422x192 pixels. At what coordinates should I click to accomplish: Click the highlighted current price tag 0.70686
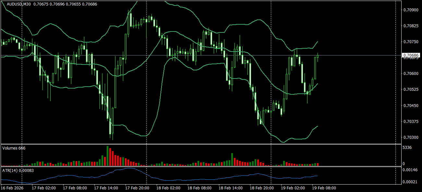(x=411, y=55)
